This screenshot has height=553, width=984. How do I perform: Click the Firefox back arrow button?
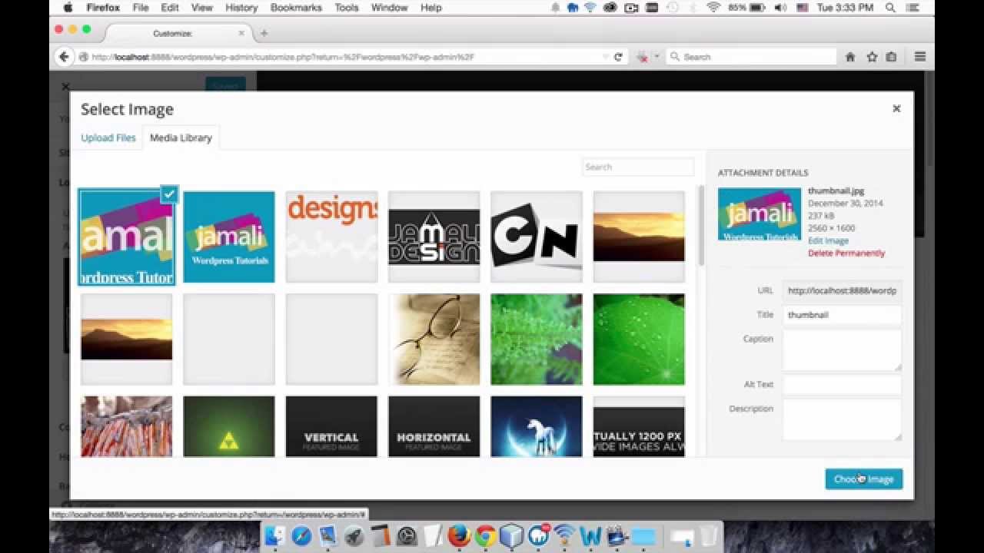click(x=65, y=57)
